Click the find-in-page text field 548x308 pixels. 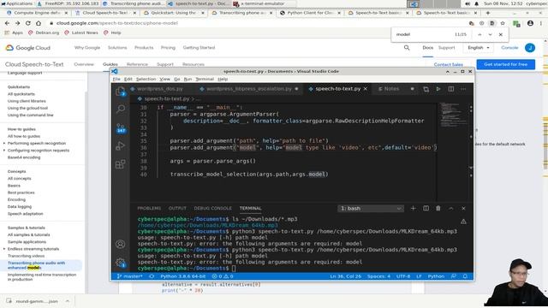pos(423,34)
